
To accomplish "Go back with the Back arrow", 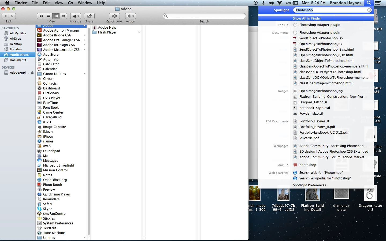I will [x=5, y=16].
